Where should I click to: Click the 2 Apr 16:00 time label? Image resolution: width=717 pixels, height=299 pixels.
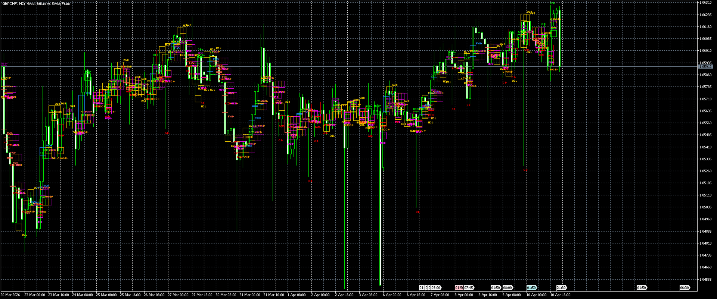(344, 295)
